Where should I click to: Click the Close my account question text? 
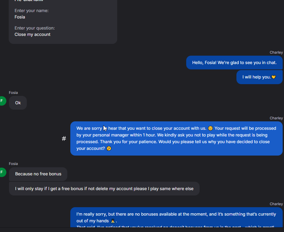coord(32,35)
